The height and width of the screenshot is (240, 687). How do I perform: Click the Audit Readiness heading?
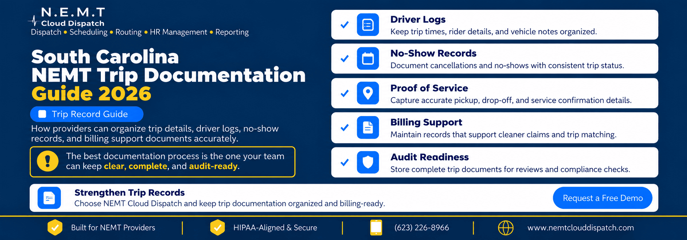point(429,157)
